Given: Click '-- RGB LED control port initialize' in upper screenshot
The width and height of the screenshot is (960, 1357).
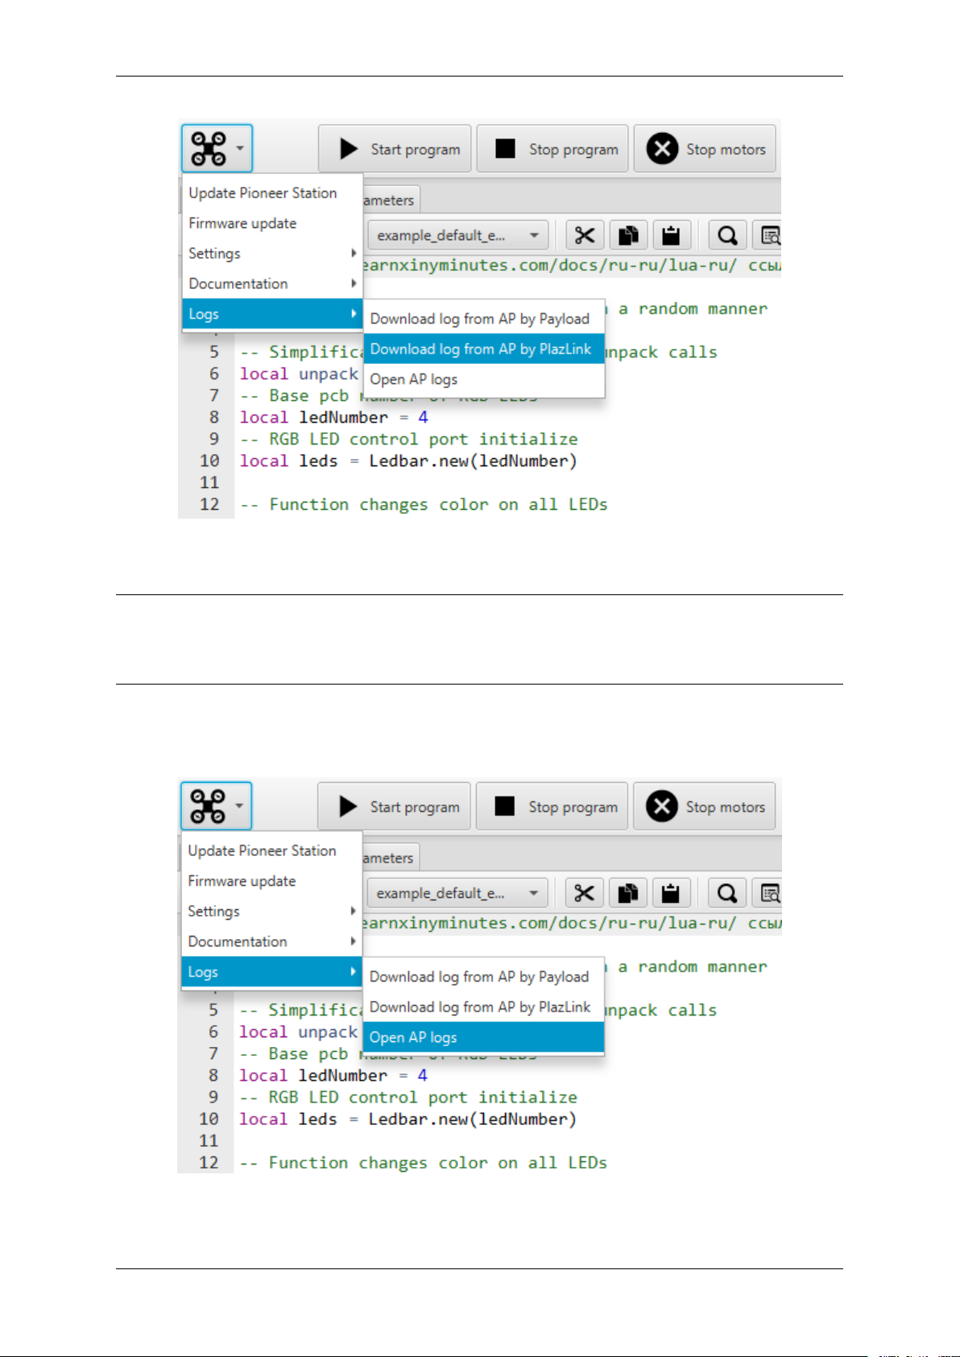Looking at the screenshot, I should tap(408, 439).
